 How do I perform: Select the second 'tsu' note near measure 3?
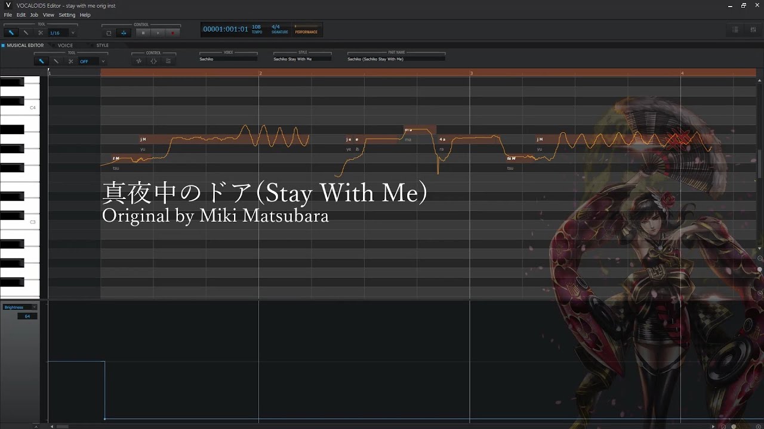tap(519, 158)
